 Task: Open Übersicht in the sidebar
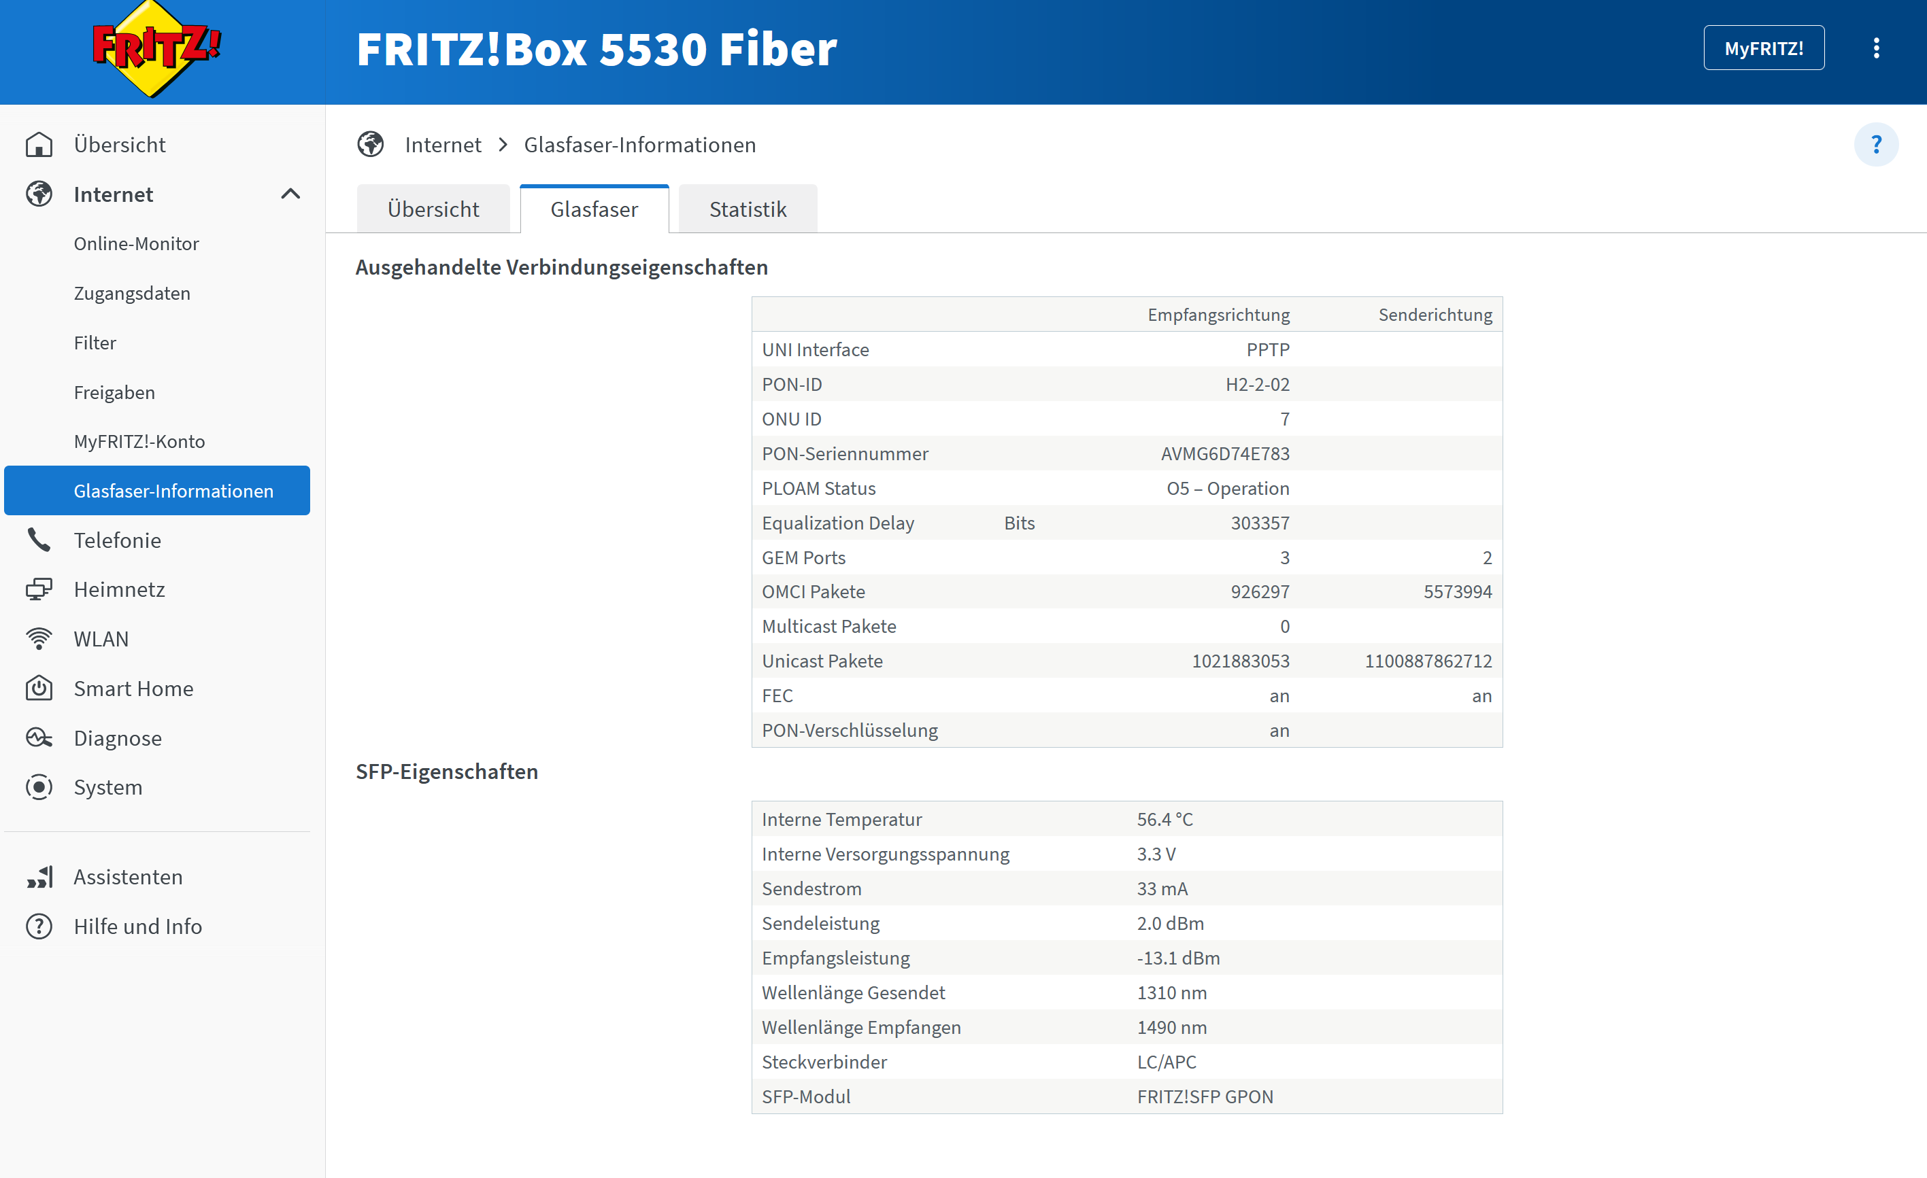point(120,145)
